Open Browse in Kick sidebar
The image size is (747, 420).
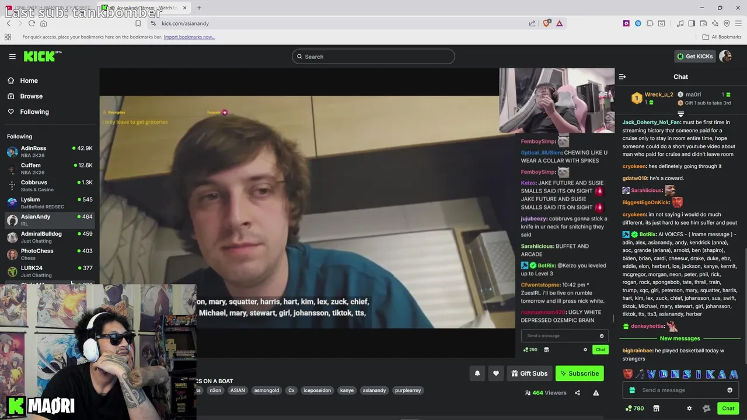tap(31, 96)
